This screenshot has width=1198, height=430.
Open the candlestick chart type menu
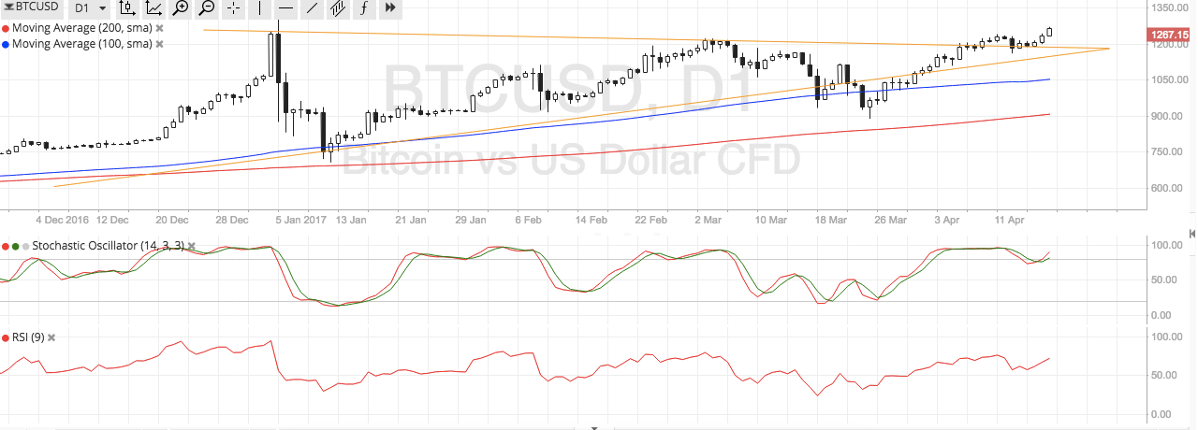(x=127, y=7)
